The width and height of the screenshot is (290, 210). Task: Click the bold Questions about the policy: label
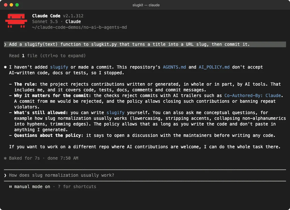click(49, 135)
